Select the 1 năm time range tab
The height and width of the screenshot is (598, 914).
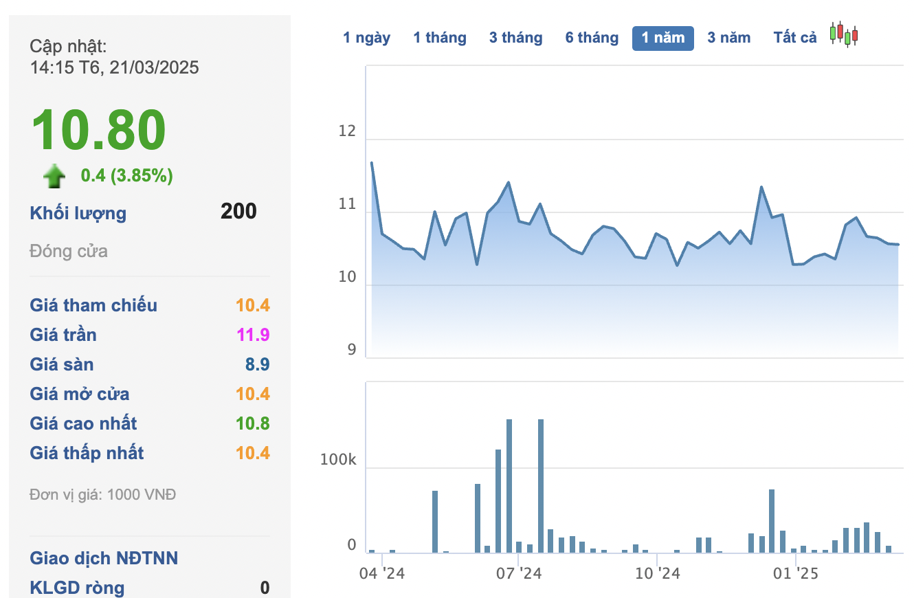(x=663, y=38)
